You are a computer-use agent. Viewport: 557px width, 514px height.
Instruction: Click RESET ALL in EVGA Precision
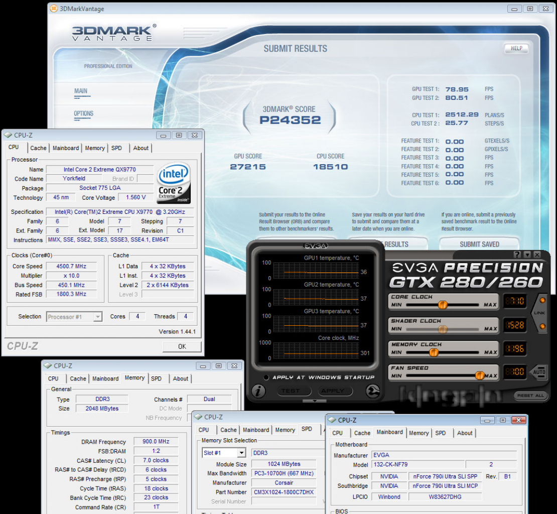pos(530,396)
